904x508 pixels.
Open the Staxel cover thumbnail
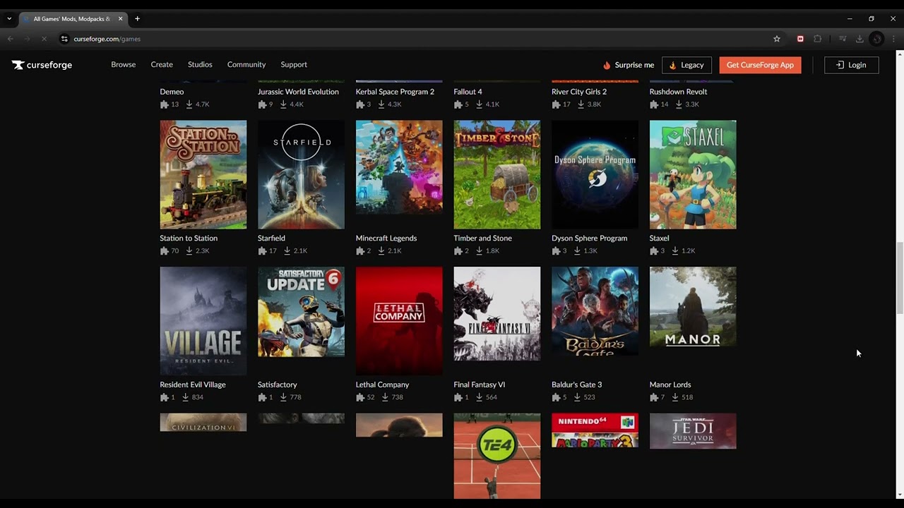tap(693, 174)
